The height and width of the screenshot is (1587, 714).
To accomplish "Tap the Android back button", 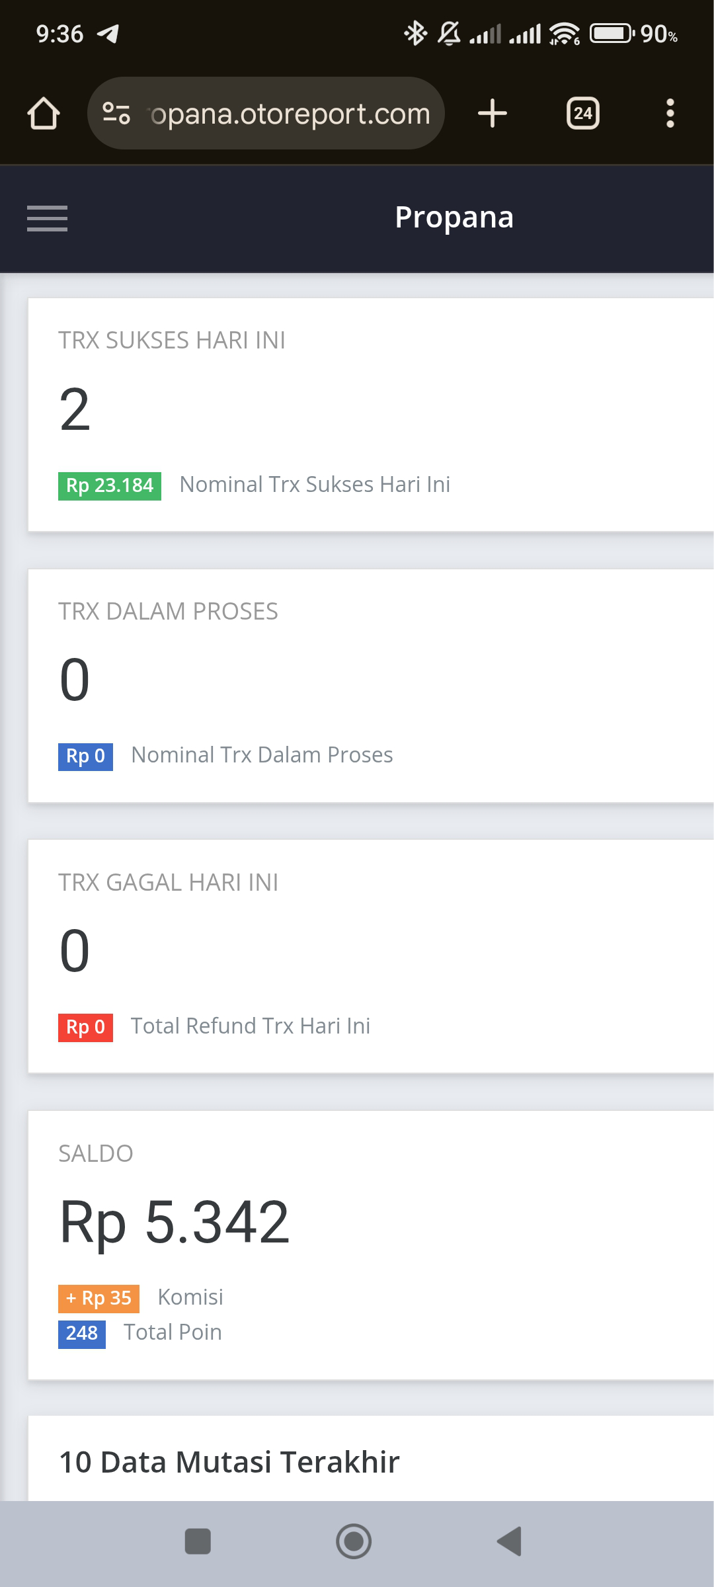I will point(510,1541).
